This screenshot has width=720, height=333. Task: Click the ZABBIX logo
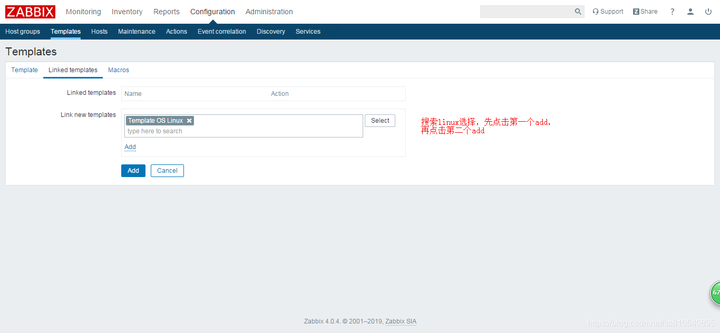31,12
